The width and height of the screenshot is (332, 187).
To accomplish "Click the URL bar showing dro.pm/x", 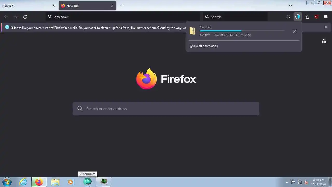I will point(123,17).
